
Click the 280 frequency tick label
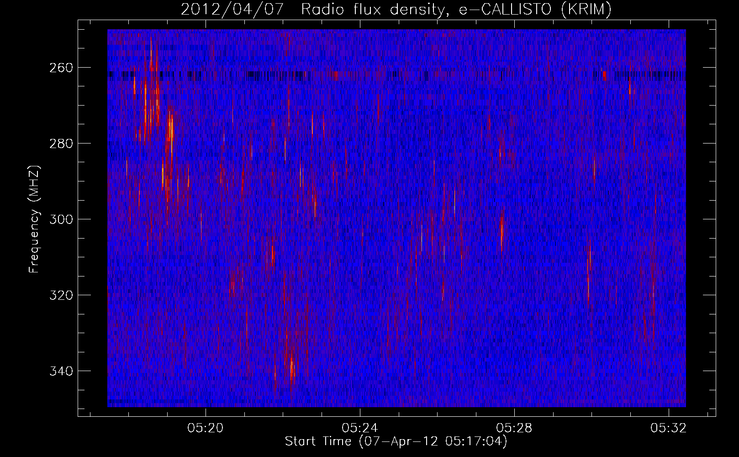(60, 143)
